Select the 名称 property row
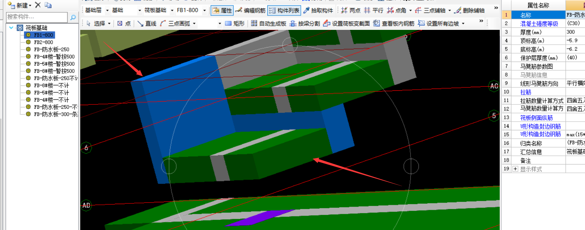The width and height of the screenshot is (585, 230). 538,15
